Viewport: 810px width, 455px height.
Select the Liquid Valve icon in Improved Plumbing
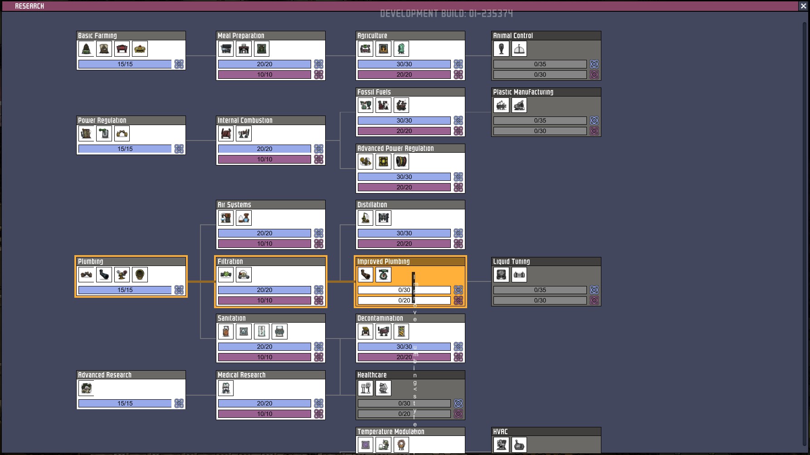tap(383, 275)
